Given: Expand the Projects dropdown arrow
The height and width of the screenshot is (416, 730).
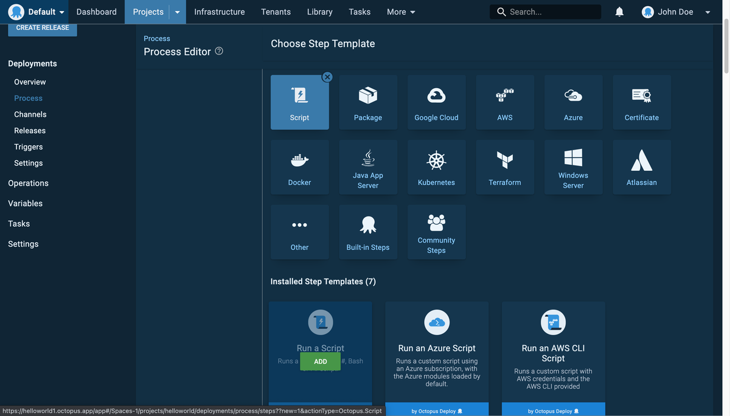Looking at the screenshot, I should pos(178,12).
